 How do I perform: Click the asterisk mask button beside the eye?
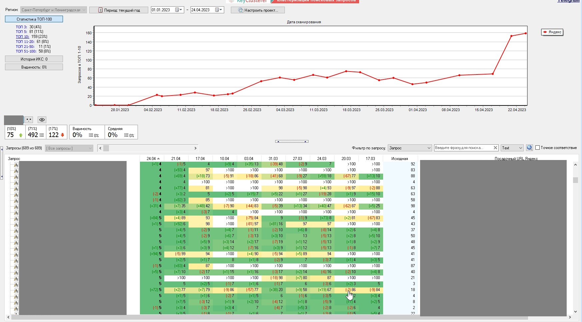click(x=29, y=120)
